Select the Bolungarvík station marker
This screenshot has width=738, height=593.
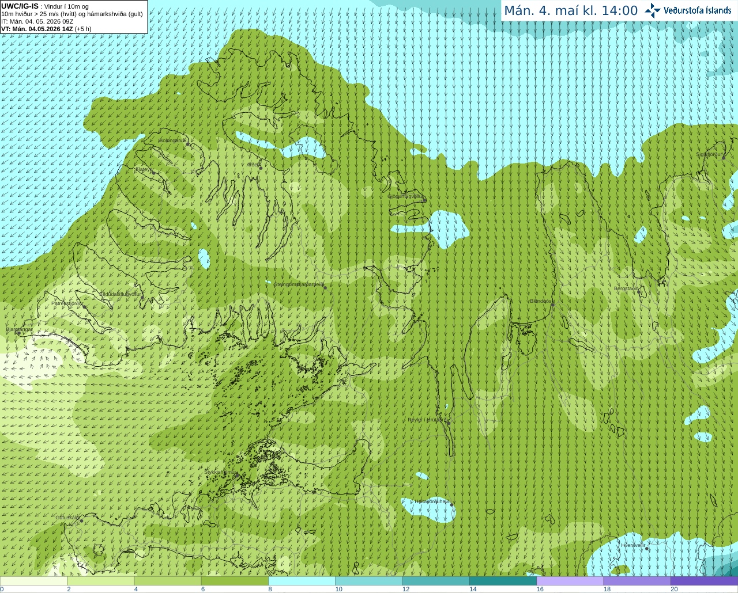[x=188, y=144]
